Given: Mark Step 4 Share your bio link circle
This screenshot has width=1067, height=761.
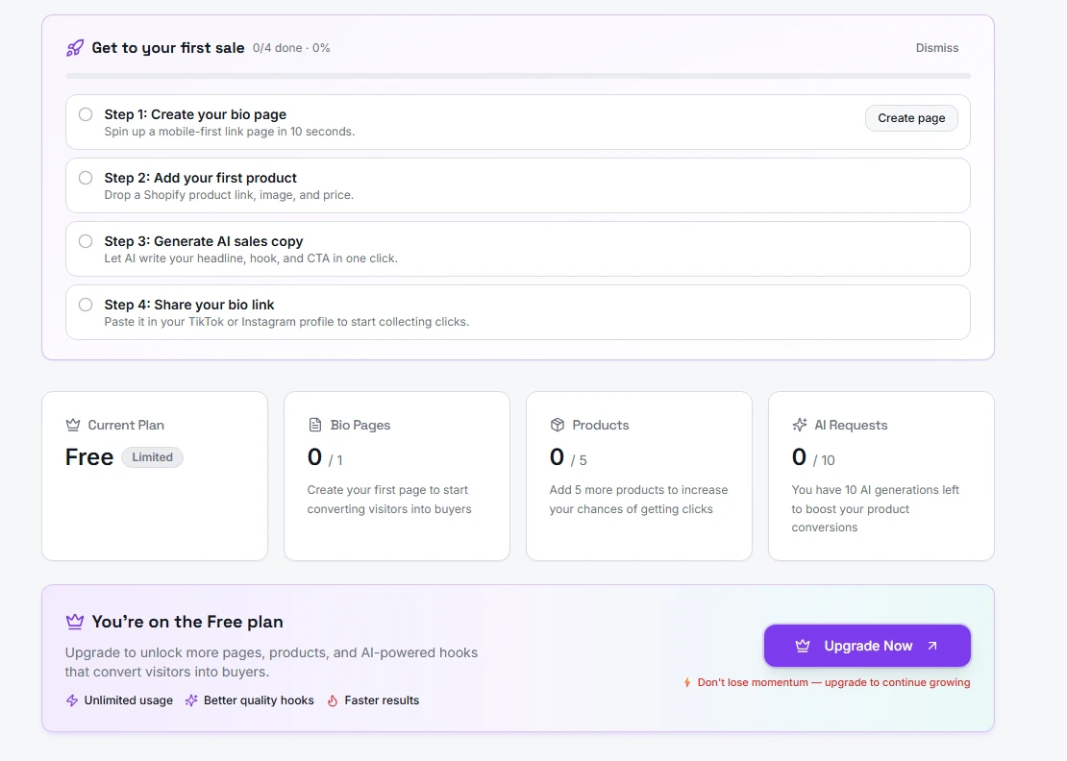Looking at the screenshot, I should point(85,304).
